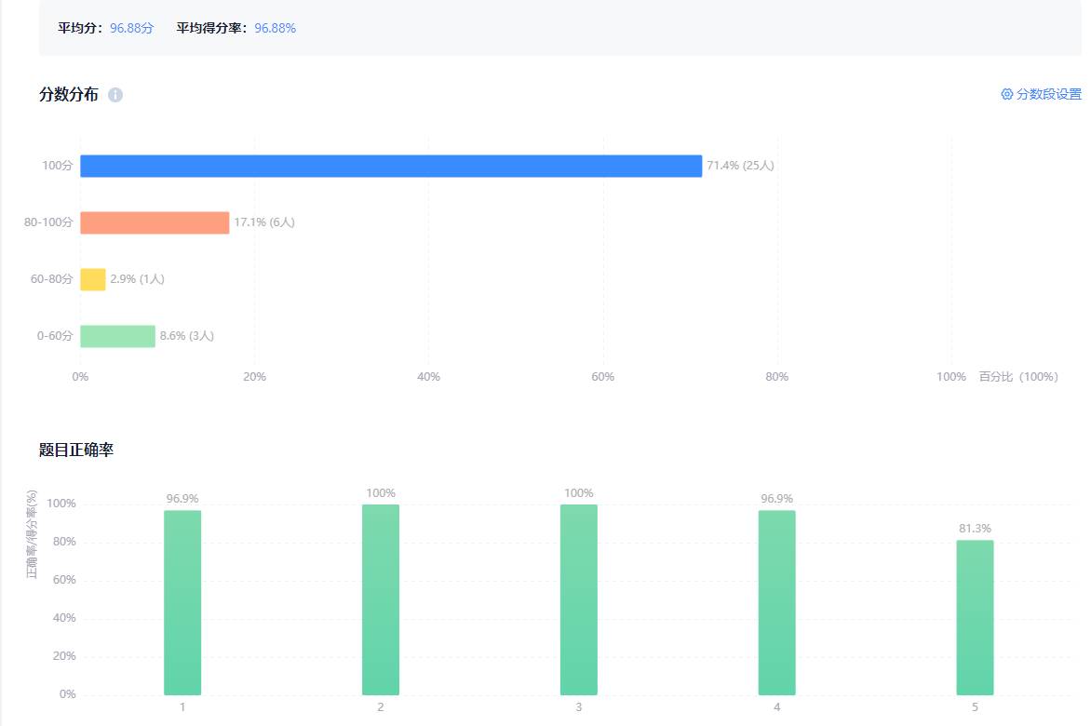This screenshot has width=1091, height=726.
Task: Click the light green 0-60分 bar
Action: click(117, 336)
